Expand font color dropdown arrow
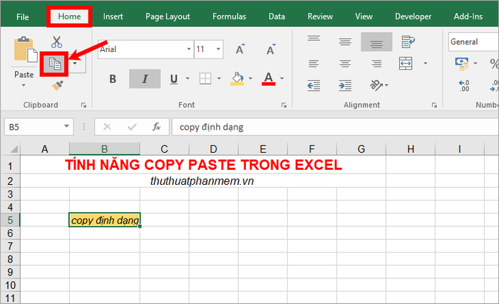Image resolution: width=499 pixels, height=304 pixels. tap(282, 78)
